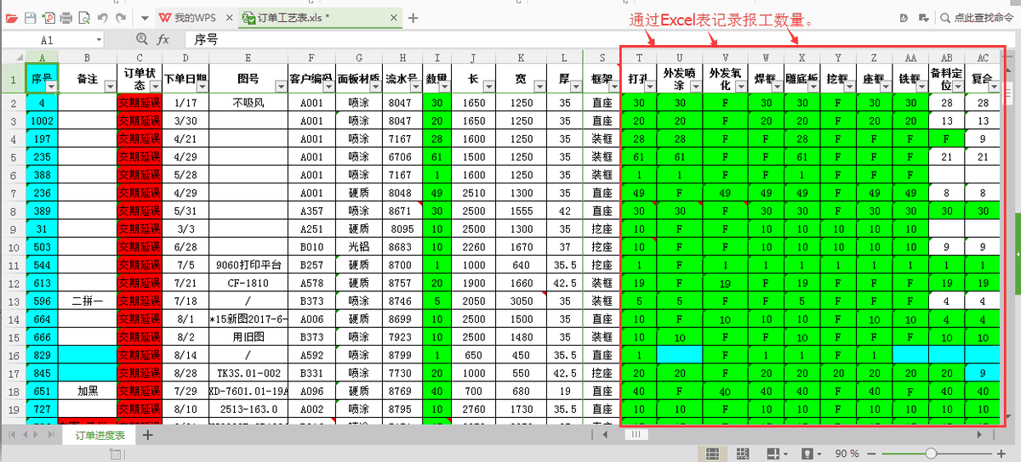This screenshot has height=462, width=1021.
Task: Click the status bar icon at bottom left
Action: [115, 454]
